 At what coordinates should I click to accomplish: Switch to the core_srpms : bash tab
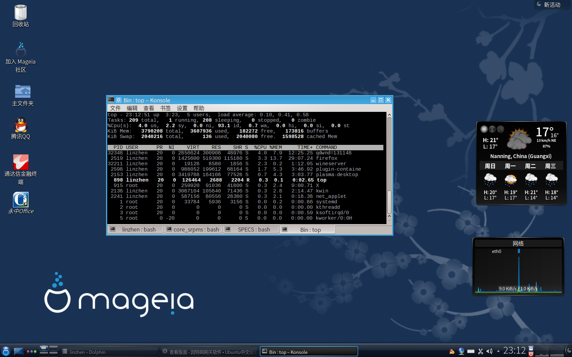point(193,230)
